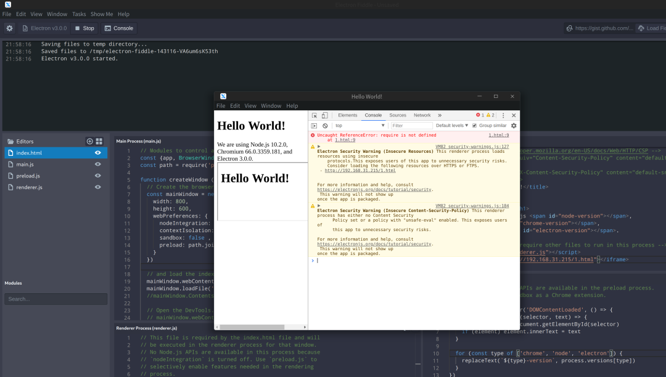Viewport: 666px width, 377px height.
Task: Click the Editors folder icon
Action: [10, 141]
